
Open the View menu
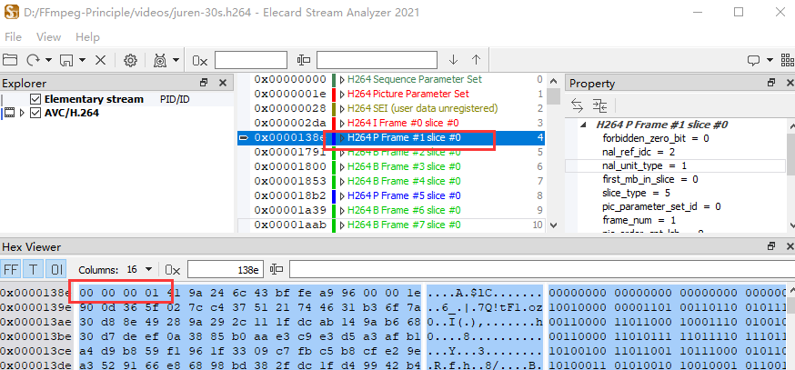(x=48, y=37)
